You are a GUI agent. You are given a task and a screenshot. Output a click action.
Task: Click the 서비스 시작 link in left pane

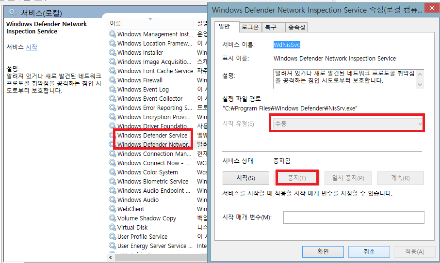(32, 47)
